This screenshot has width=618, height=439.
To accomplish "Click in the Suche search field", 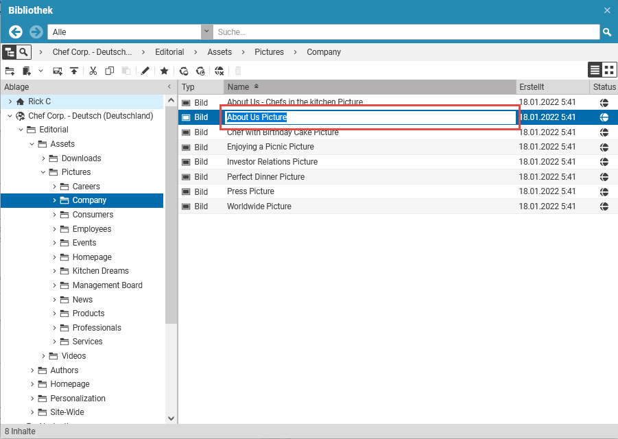I will tap(406, 32).
